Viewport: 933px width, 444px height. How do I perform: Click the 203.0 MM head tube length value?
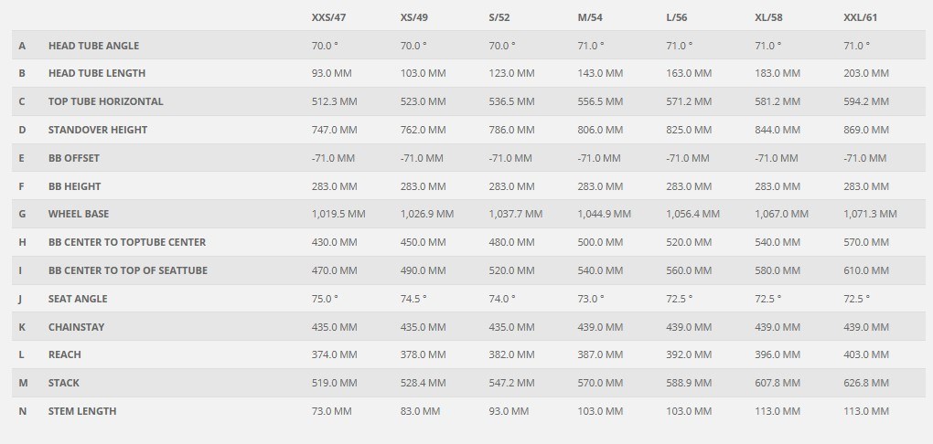865,73
